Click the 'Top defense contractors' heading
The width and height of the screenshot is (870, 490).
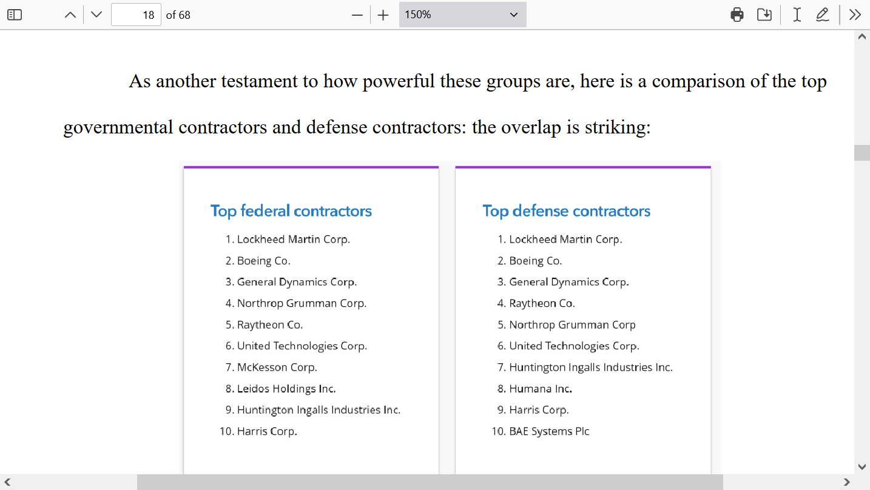[x=567, y=211]
